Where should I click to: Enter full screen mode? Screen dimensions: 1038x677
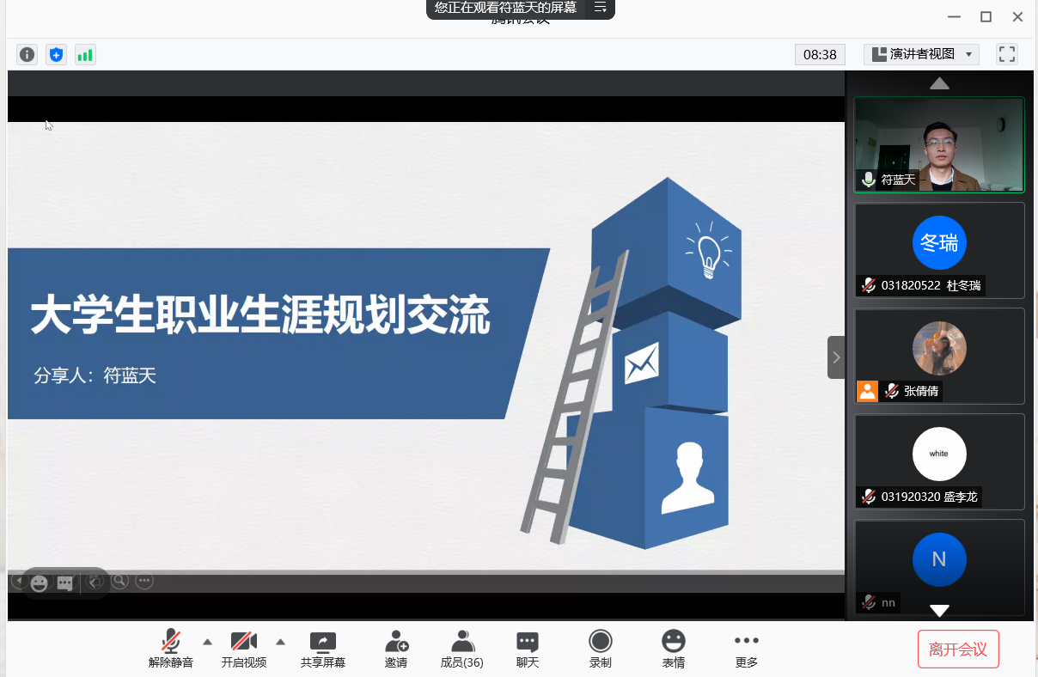tap(1007, 54)
